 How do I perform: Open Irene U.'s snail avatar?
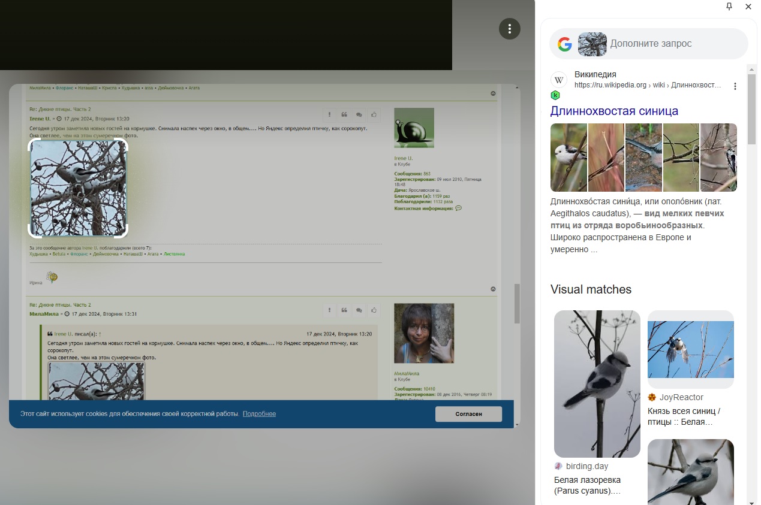(x=414, y=128)
